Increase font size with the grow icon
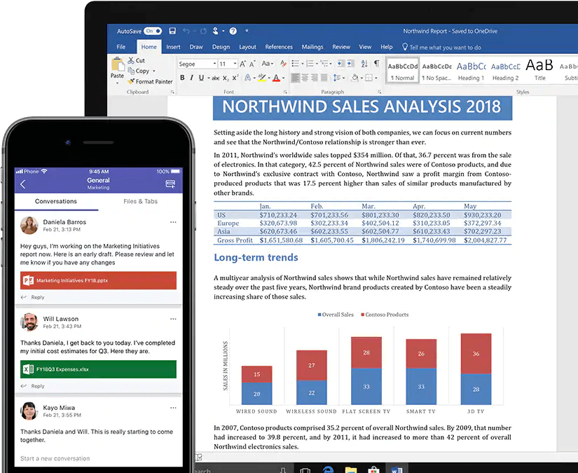The height and width of the screenshot is (473, 578). 242,64
